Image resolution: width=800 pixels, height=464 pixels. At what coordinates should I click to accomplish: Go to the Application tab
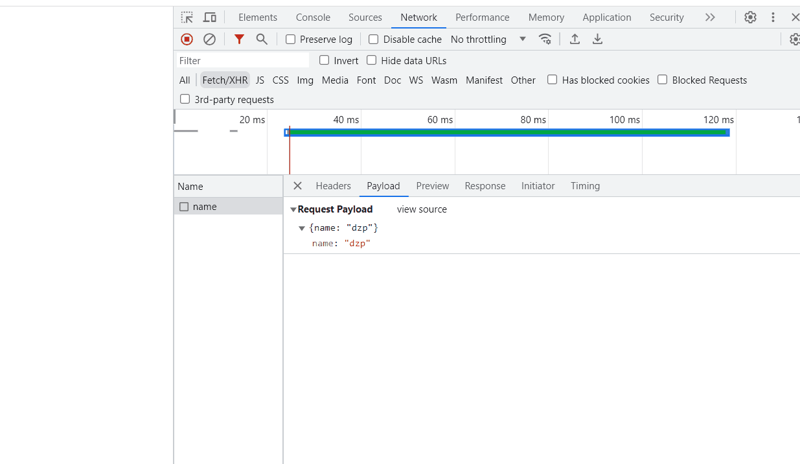pos(607,17)
